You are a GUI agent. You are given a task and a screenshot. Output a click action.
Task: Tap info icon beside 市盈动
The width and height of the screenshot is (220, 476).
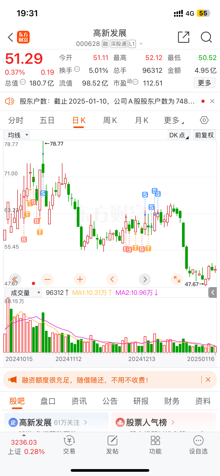[x=136, y=82]
